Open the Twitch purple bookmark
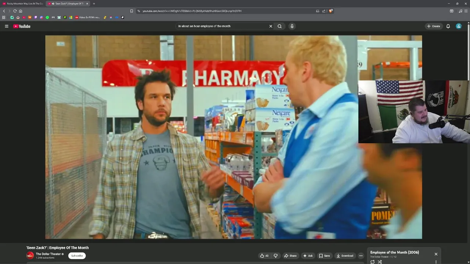Image resolution: width=470 pixels, height=264 pixels. click(36, 17)
